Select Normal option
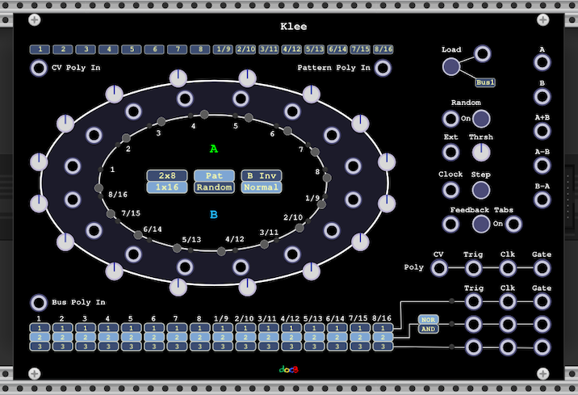Screen dimensions: 578x395 [262, 187]
